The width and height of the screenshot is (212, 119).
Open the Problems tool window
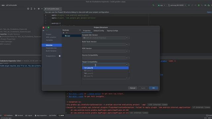pos(9,115)
